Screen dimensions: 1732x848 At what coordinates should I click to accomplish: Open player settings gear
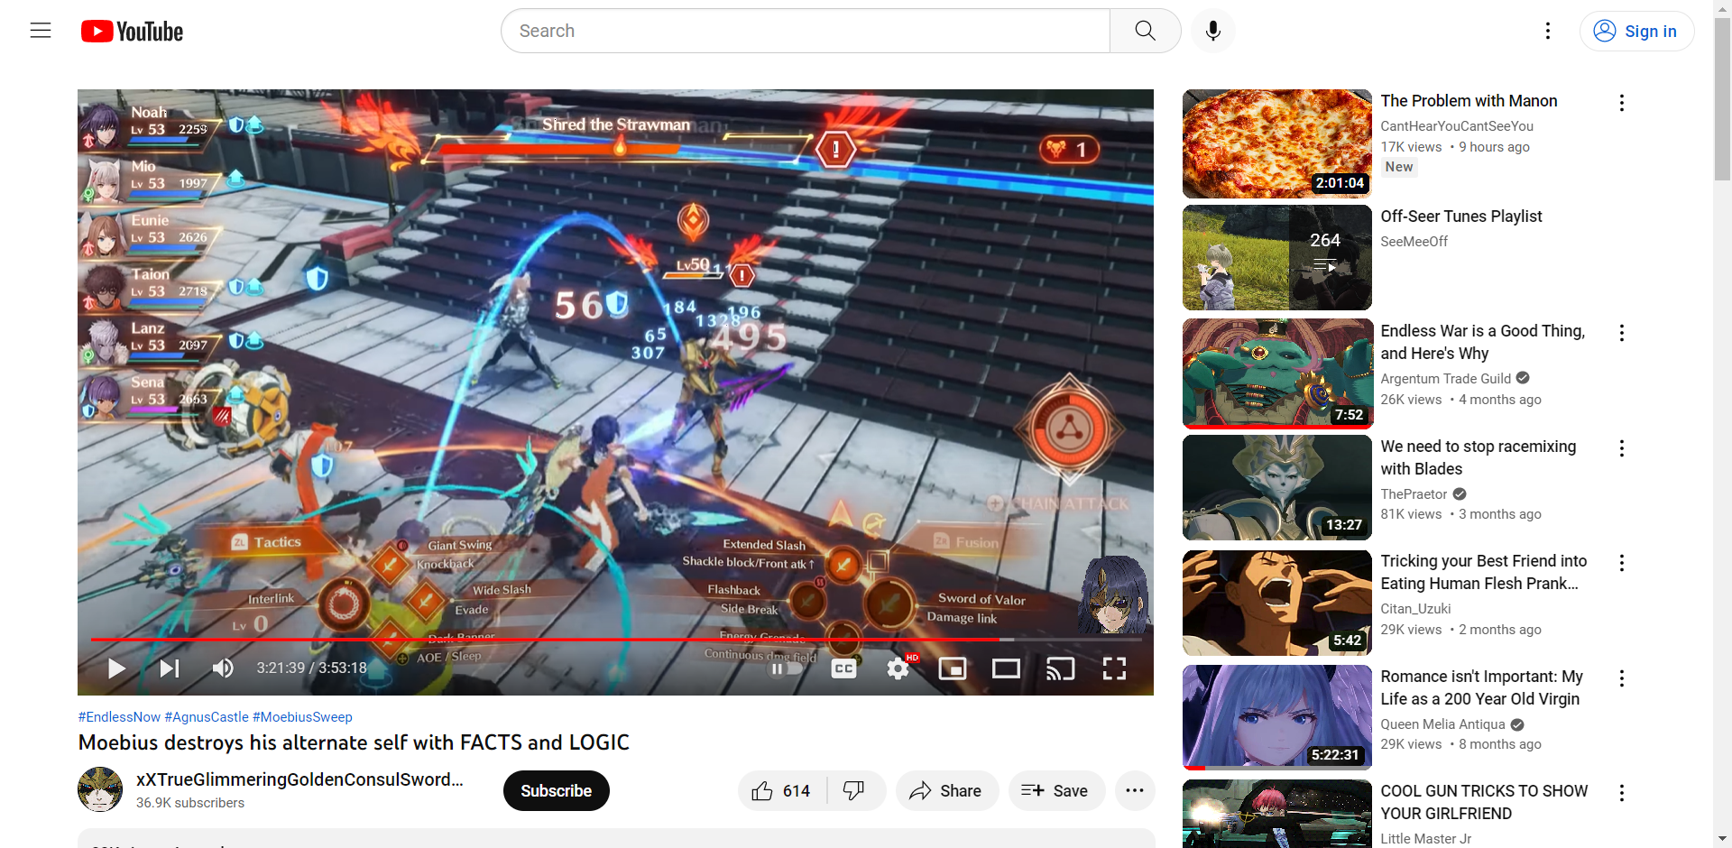click(898, 668)
